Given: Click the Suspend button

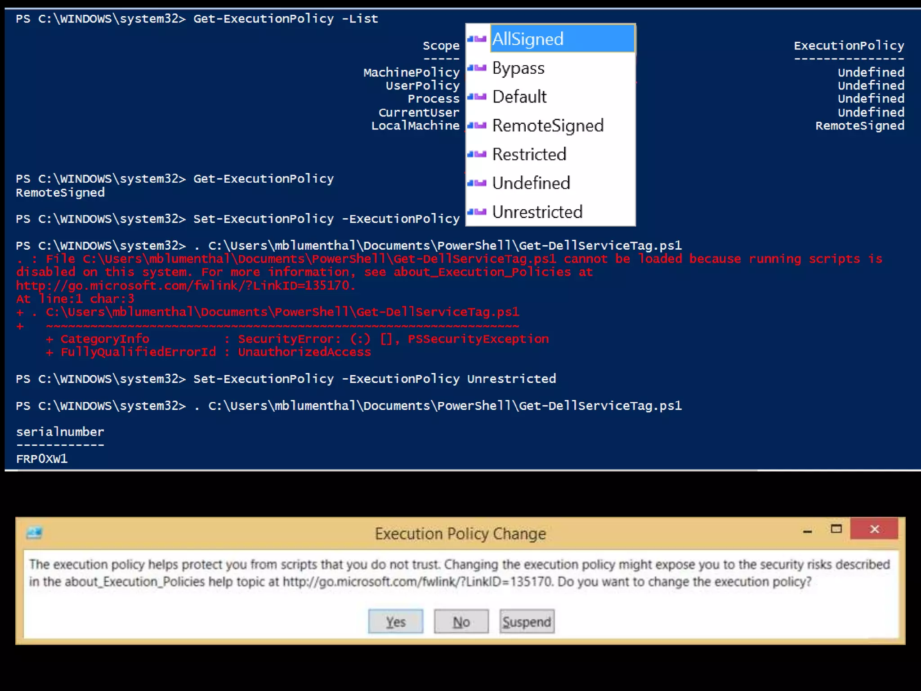Looking at the screenshot, I should pos(527,622).
